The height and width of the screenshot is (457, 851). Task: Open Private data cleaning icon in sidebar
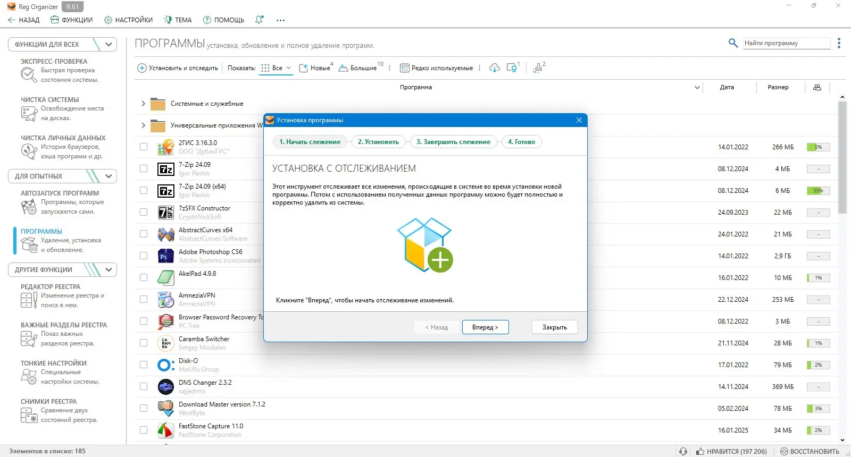(x=29, y=151)
